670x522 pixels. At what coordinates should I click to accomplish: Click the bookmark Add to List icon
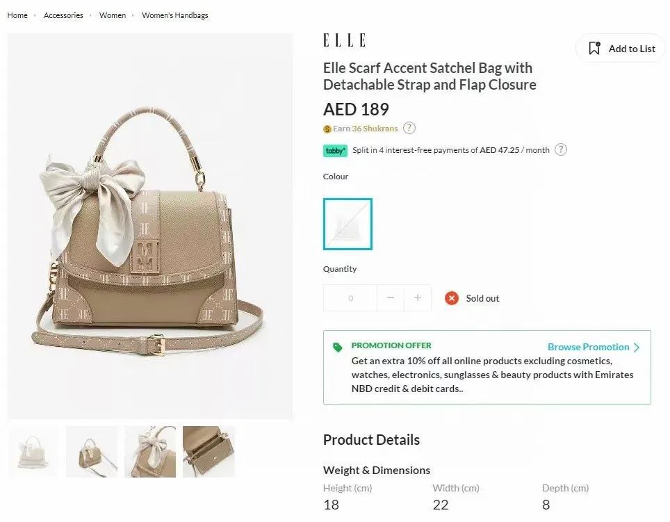594,48
